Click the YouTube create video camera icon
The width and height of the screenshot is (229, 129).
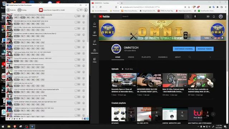(x=208, y=16)
